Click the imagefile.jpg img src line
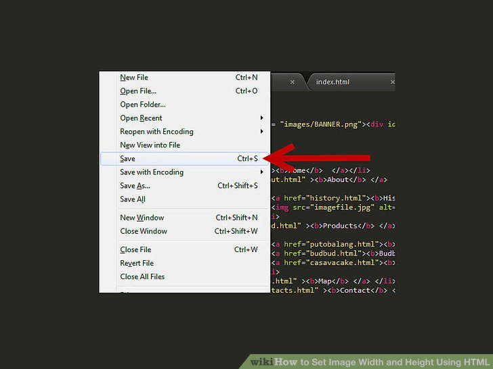Screen dimensions: 493x369 pyautogui.click(x=333, y=207)
